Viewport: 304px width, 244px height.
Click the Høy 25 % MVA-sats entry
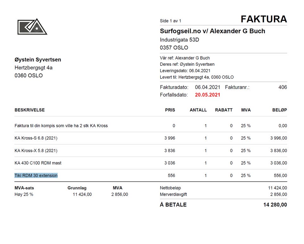pyautogui.click(x=24, y=194)
